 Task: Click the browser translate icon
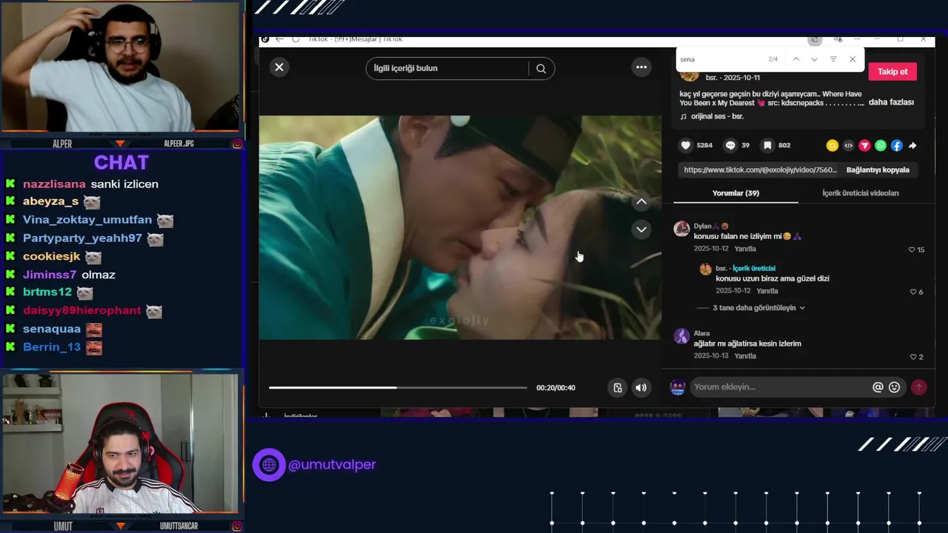tap(838, 39)
